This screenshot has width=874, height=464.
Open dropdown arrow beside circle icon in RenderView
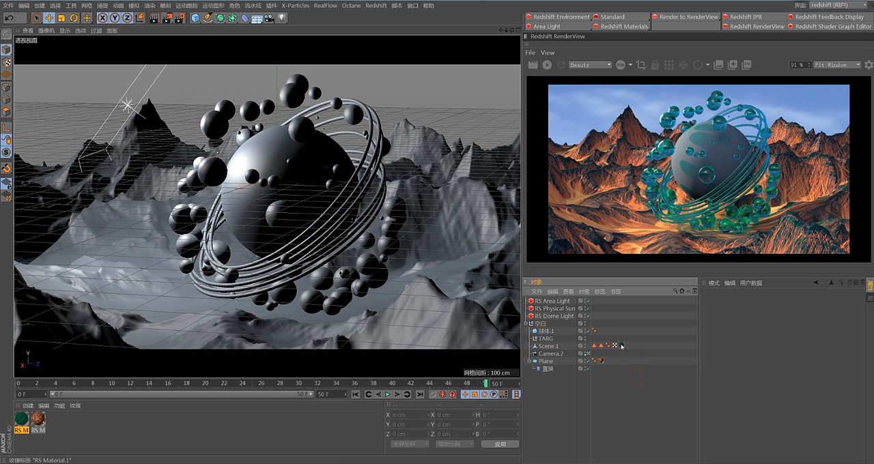[707, 65]
